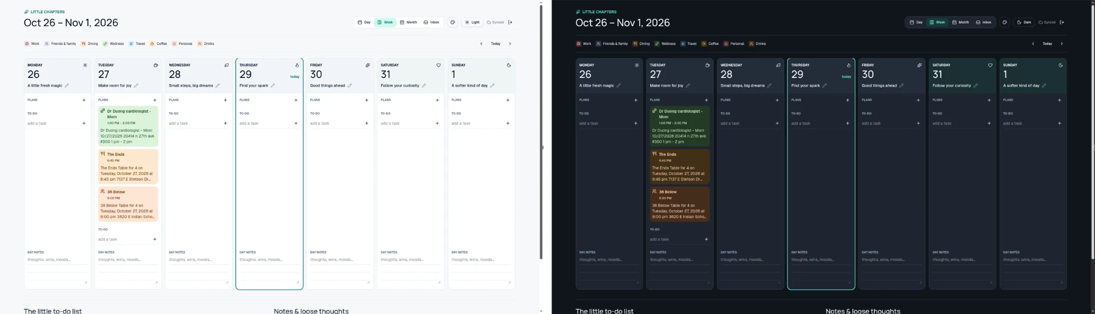The height and width of the screenshot is (314, 1095).
Task: Edit 'Follow your curiosity' pencil, light window
Action: click(424, 85)
